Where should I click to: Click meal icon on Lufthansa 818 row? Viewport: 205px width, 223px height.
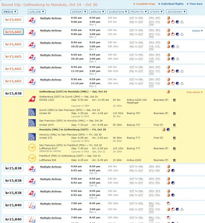[x=174, y=160]
